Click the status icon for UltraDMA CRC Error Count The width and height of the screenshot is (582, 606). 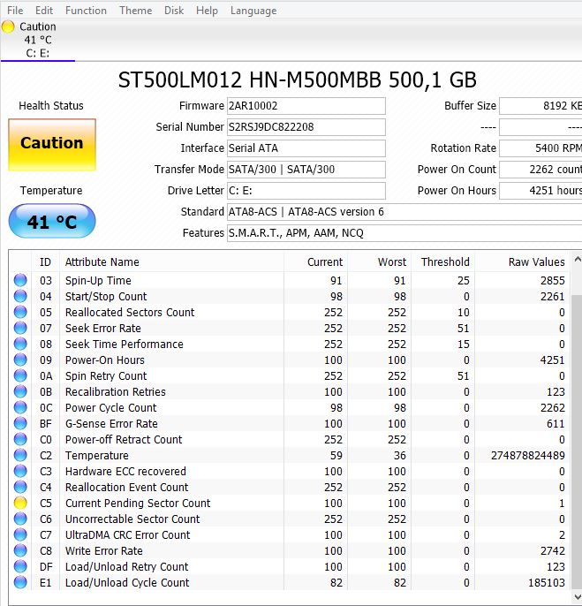coord(20,534)
